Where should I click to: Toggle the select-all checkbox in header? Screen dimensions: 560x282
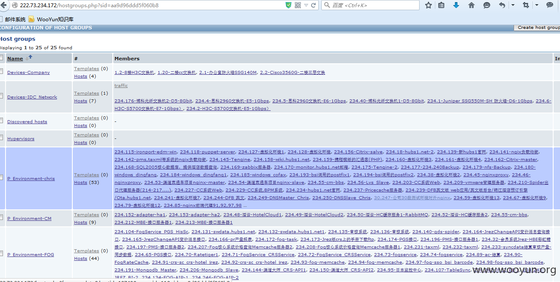pos(1,58)
